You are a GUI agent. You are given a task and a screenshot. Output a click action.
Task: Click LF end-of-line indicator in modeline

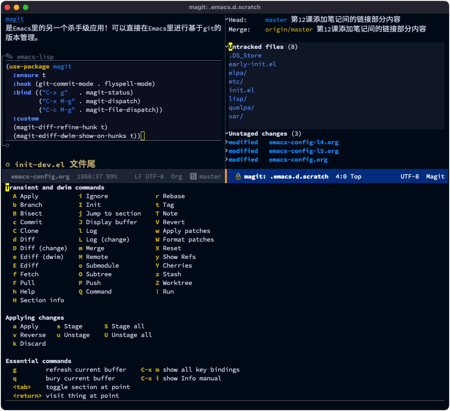138,177
